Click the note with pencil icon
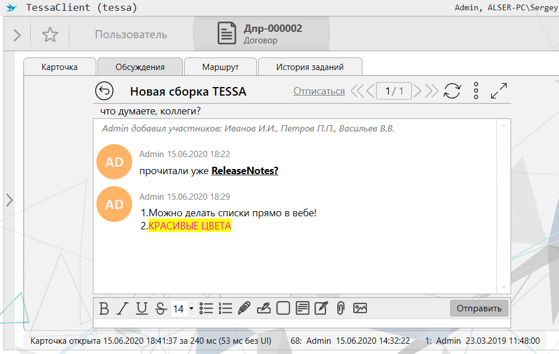This screenshot has width=559, height=354. pos(321,308)
